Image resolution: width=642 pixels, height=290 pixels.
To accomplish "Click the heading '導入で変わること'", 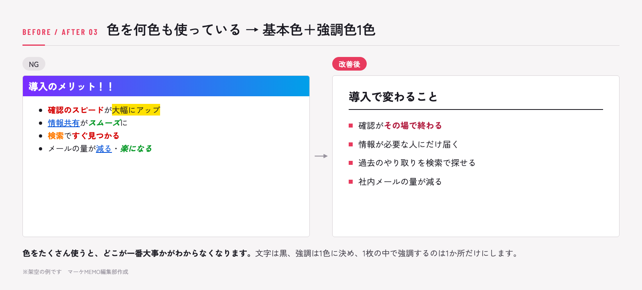I will 393,97.
